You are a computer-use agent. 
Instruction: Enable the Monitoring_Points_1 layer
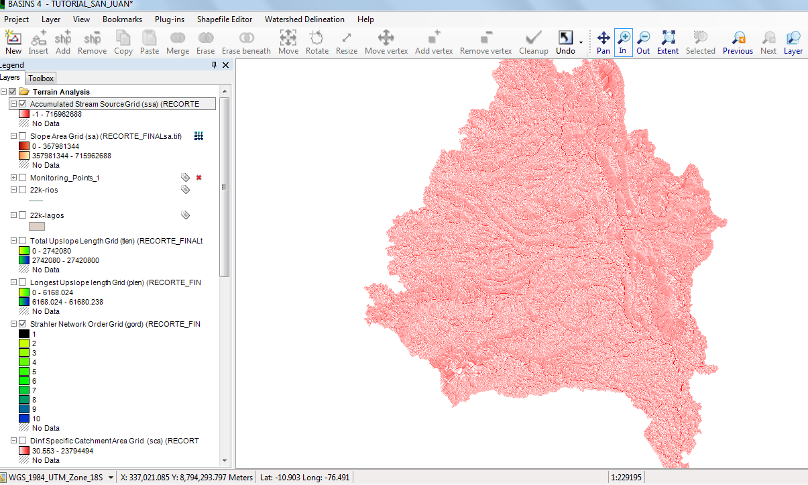tap(23, 178)
